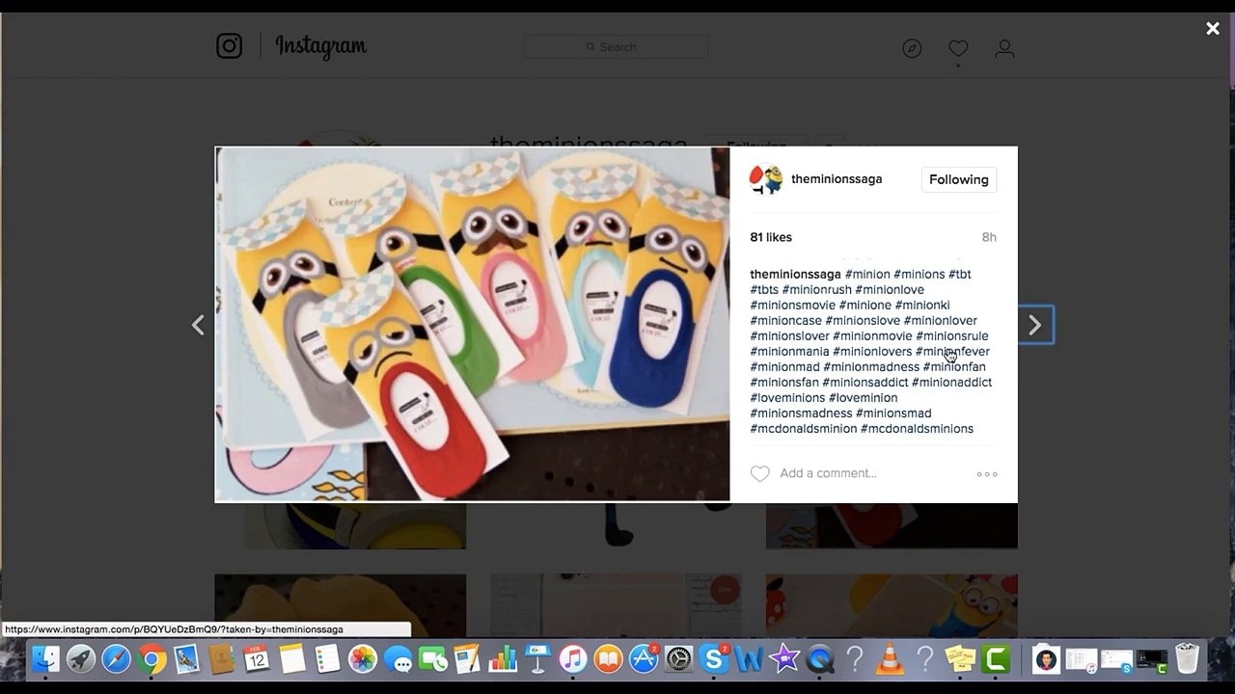Image resolution: width=1235 pixels, height=694 pixels.
Task: Open Contacts from the Dock
Action: point(222,659)
